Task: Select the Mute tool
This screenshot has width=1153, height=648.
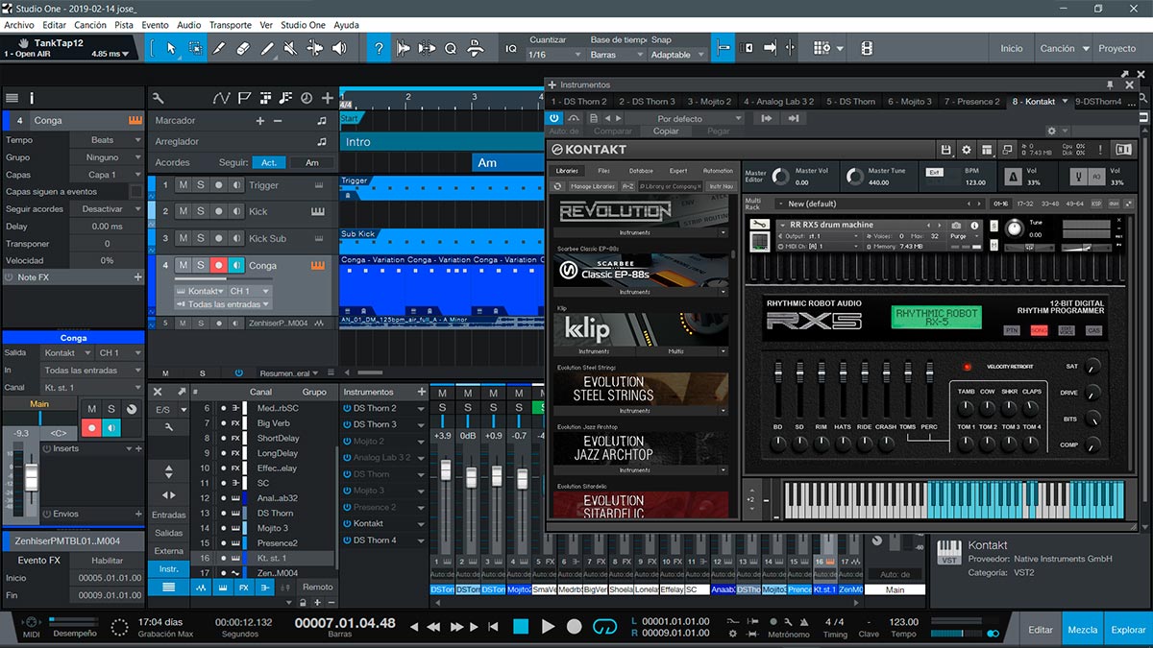Action: 291,47
